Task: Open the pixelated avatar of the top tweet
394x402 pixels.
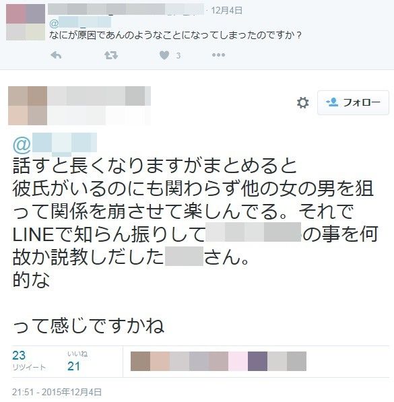Action: pos(26,22)
